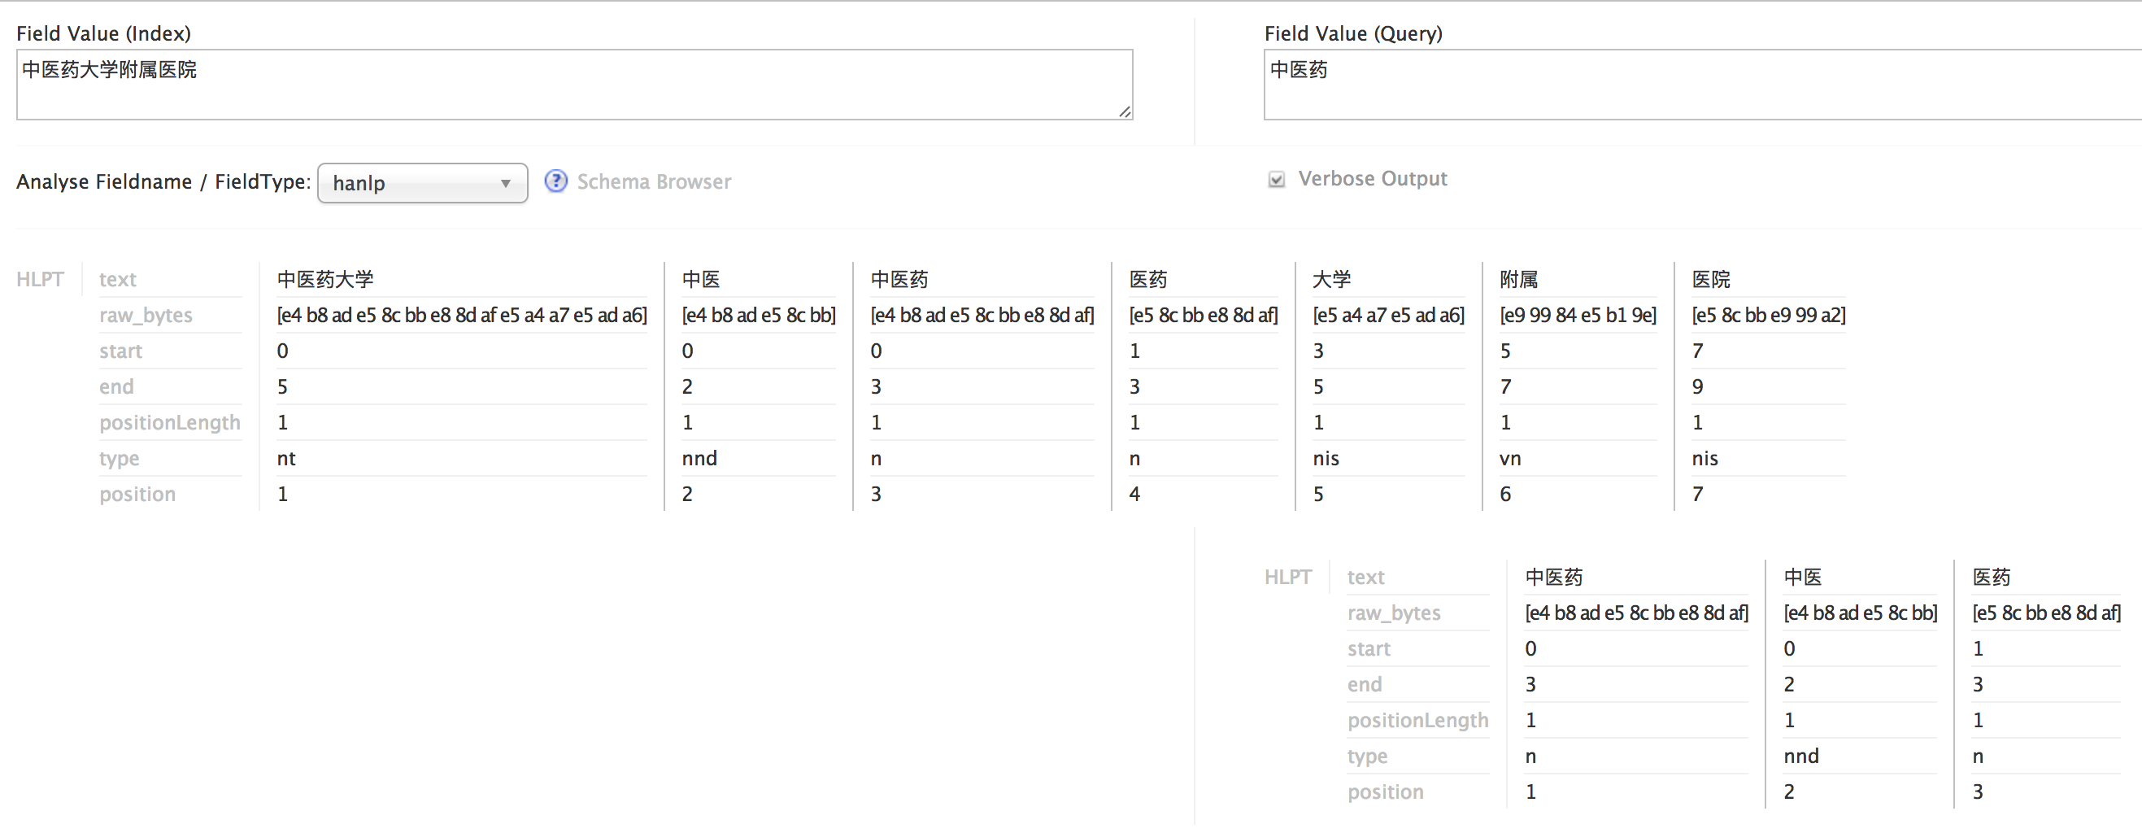Click the HLPT label in the query analysis

pos(1288,577)
